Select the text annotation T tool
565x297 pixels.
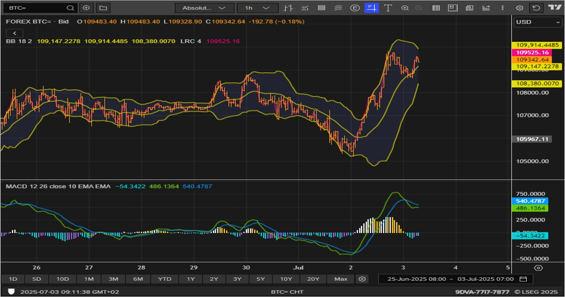(x=388, y=8)
